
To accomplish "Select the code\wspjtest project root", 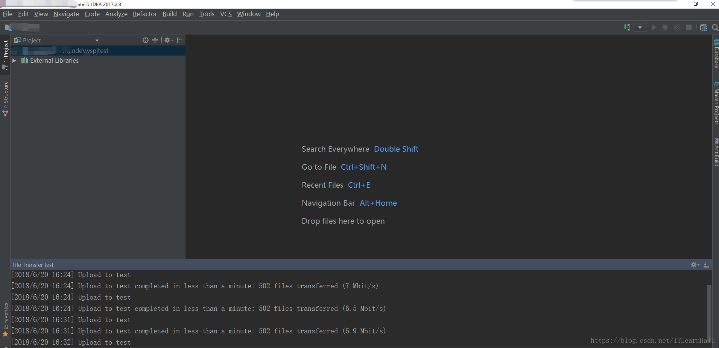I will point(98,51).
